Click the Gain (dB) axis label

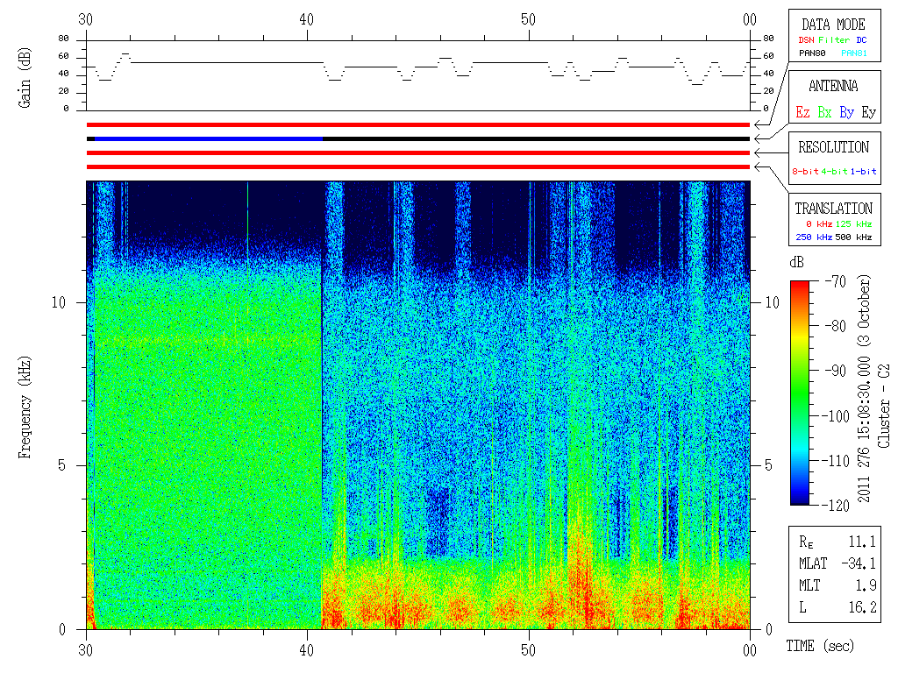pyautogui.click(x=25, y=78)
